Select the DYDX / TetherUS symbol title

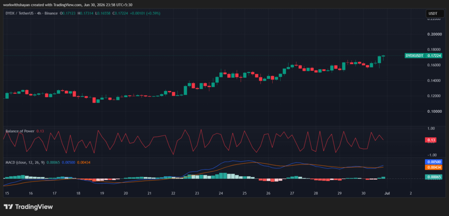pyautogui.click(x=19, y=13)
